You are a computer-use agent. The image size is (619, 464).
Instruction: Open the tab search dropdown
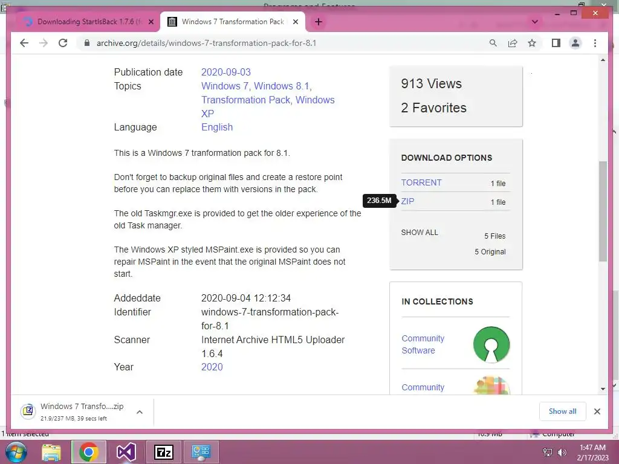535,22
